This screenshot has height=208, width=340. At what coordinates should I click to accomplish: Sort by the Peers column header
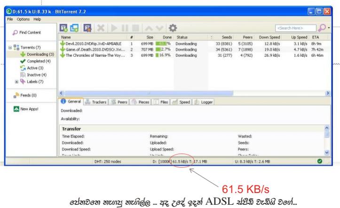pos(244,37)
